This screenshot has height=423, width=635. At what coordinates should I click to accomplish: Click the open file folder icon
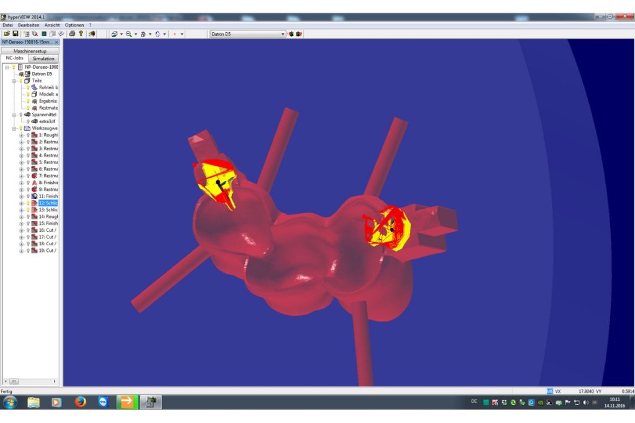pos(7,33)
